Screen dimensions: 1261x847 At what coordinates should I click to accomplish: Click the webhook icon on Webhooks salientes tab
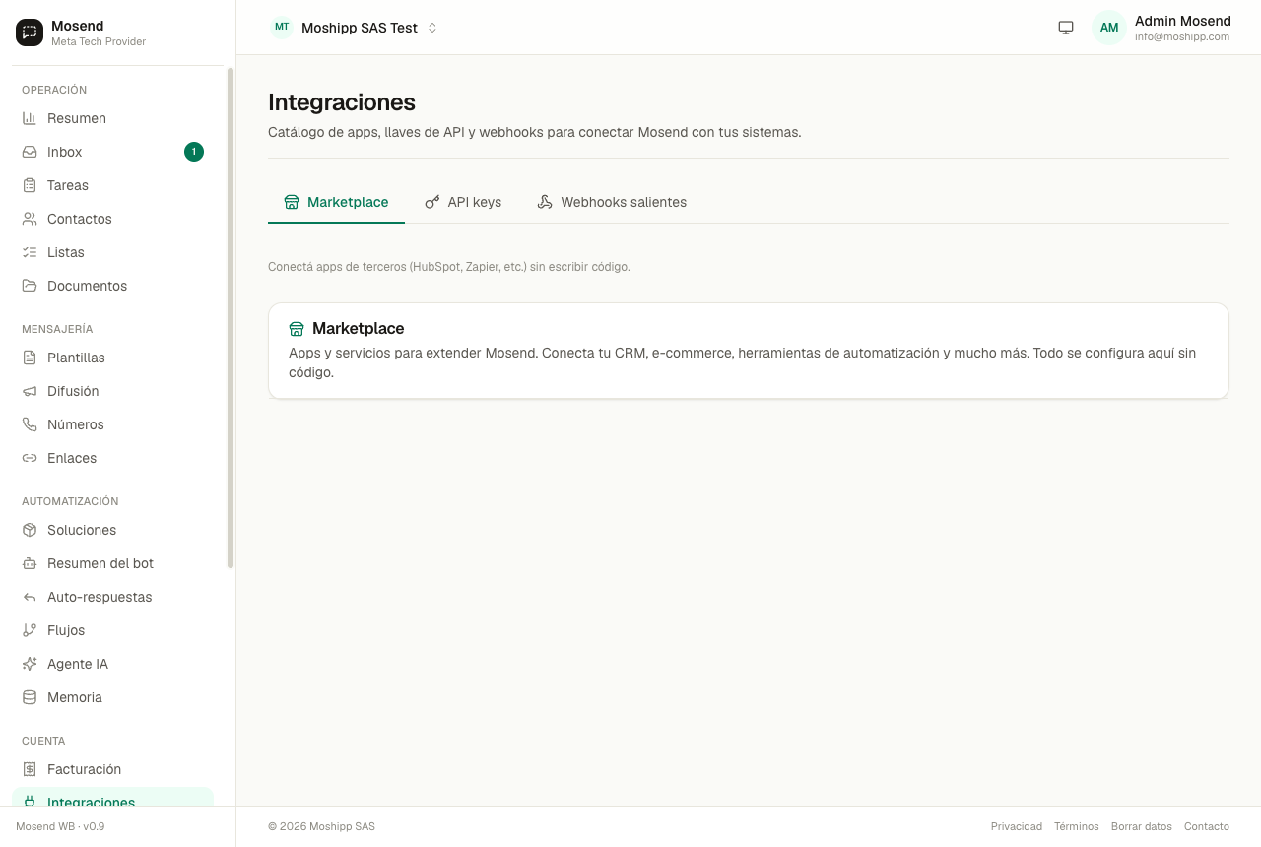point(545,202)
